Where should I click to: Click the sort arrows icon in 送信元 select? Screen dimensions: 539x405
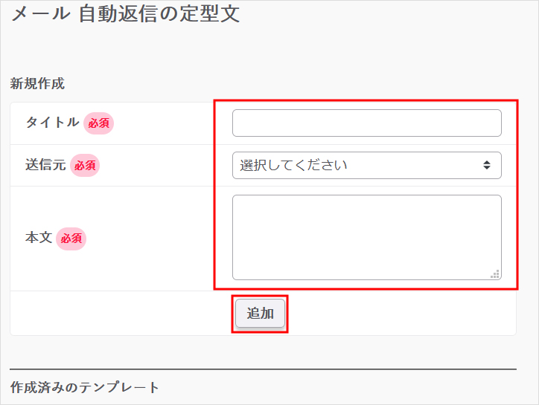486,165
